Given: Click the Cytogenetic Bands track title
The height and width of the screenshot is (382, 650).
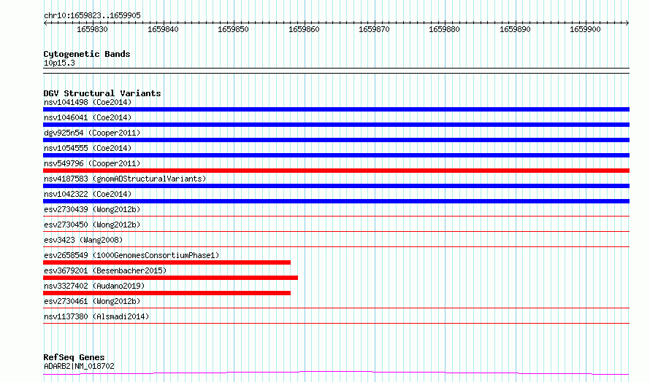Looking at the screenshot, I should [x=87, y=54].
